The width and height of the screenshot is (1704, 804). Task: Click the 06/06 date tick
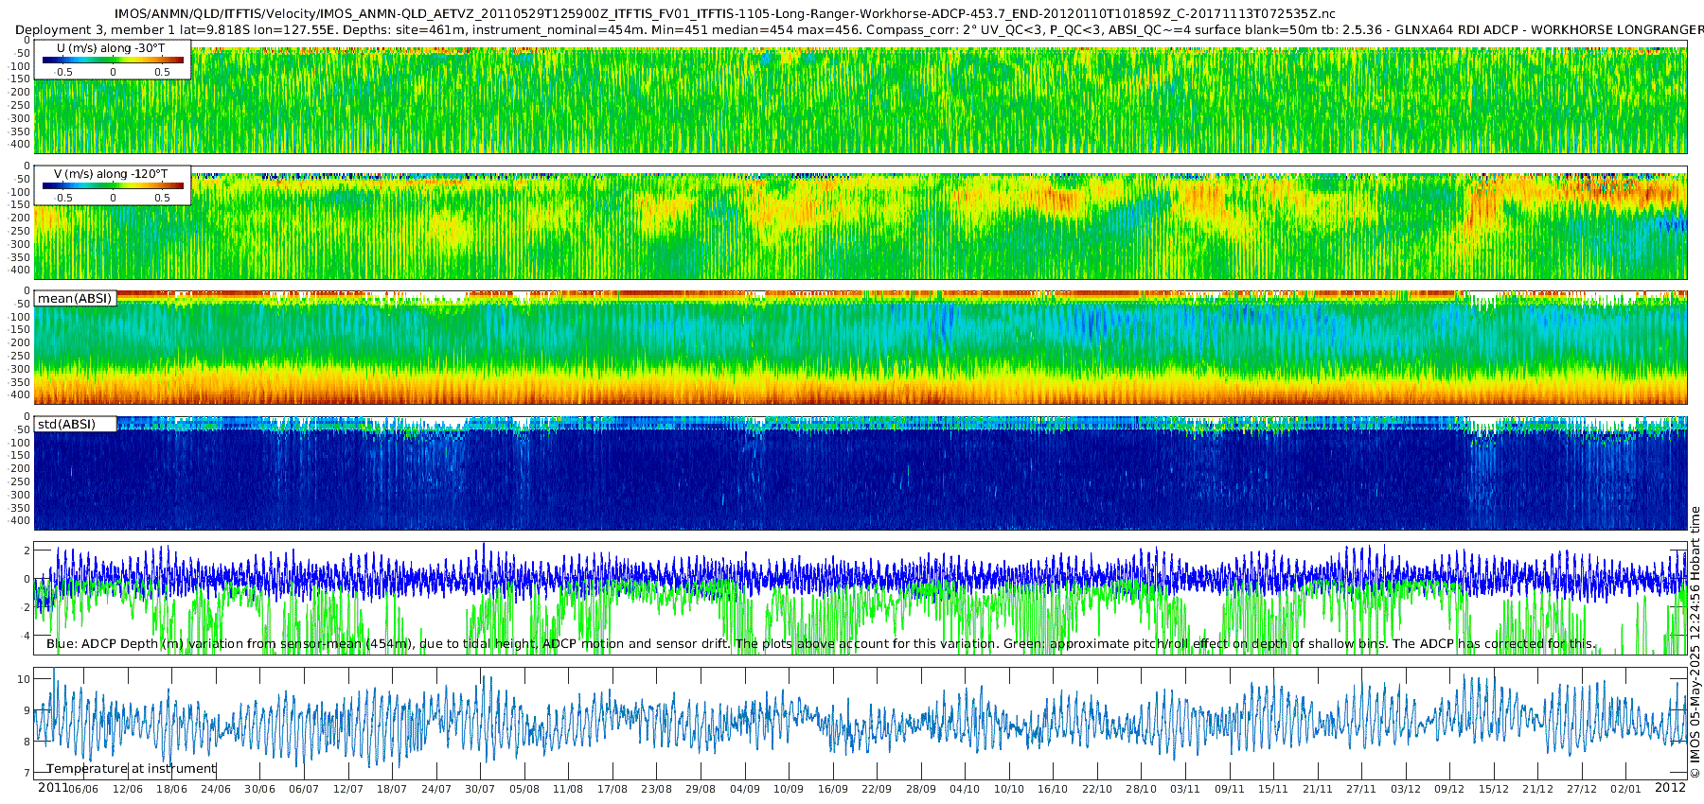coord(83,789)
